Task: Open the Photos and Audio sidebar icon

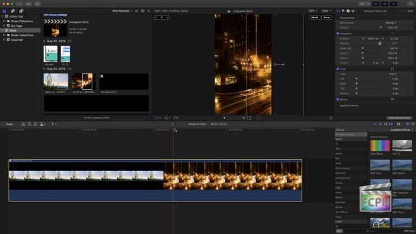Action: (x=13, y=11)
